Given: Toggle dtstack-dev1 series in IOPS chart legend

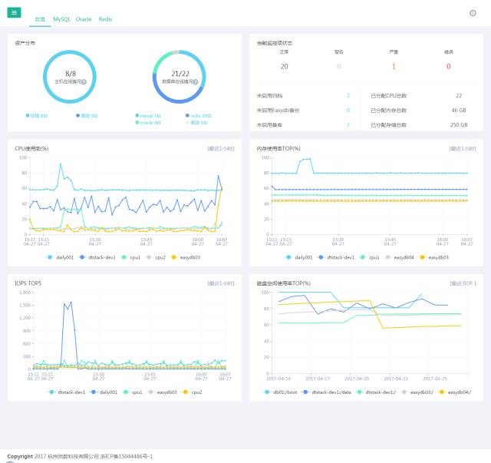Looking at the screenshot, I should pyautogui.click(x=67, y=392).
